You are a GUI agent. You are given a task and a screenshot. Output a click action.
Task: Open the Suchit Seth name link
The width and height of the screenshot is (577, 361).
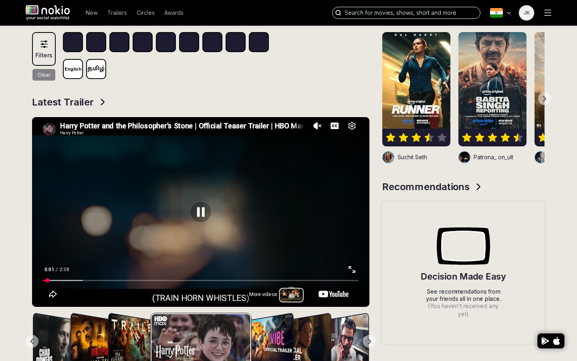point(412,157)
